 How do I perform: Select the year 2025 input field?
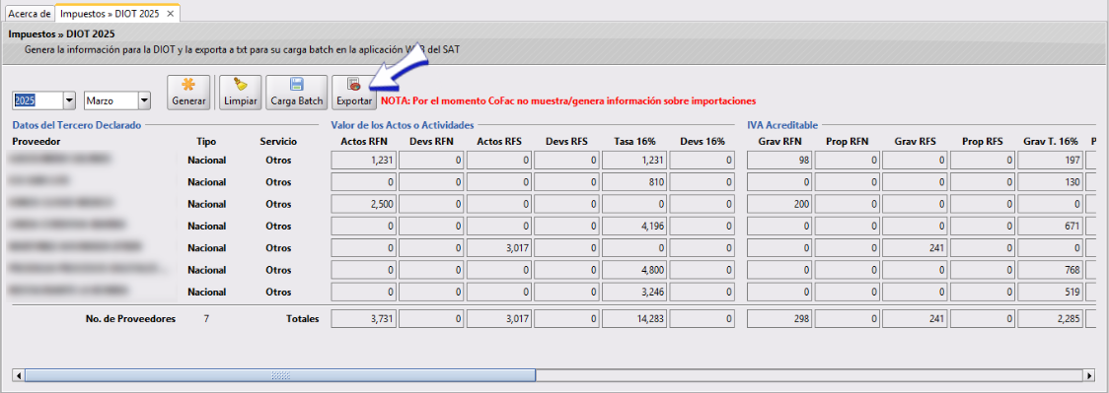point(38,100)
